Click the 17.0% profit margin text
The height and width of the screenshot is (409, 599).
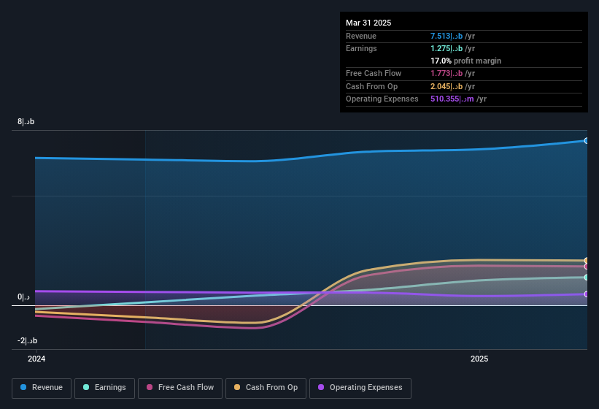[x=465, y=61]
